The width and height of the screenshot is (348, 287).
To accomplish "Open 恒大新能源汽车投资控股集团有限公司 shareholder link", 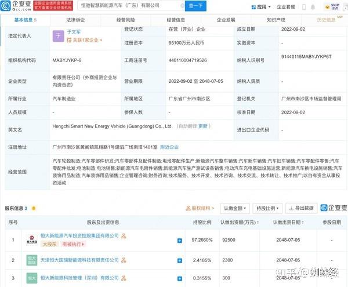I will pyautogui.click(x=79, y=236).
